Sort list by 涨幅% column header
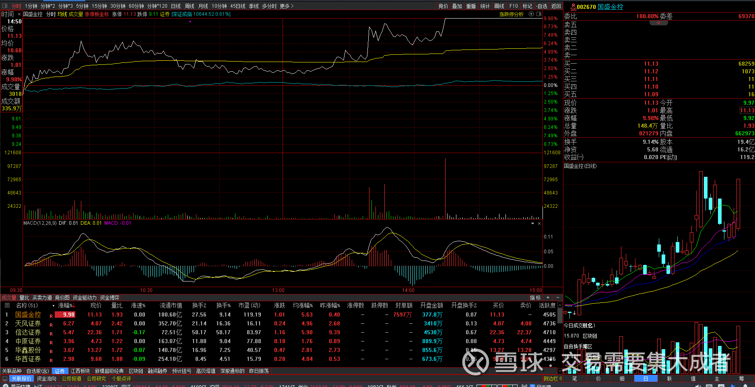755x387 pixels. [66, 306]
